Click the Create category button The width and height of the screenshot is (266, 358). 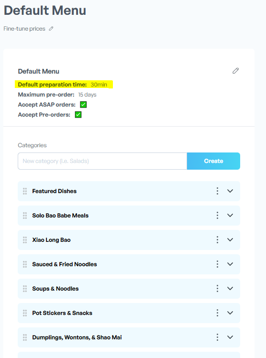213,161
